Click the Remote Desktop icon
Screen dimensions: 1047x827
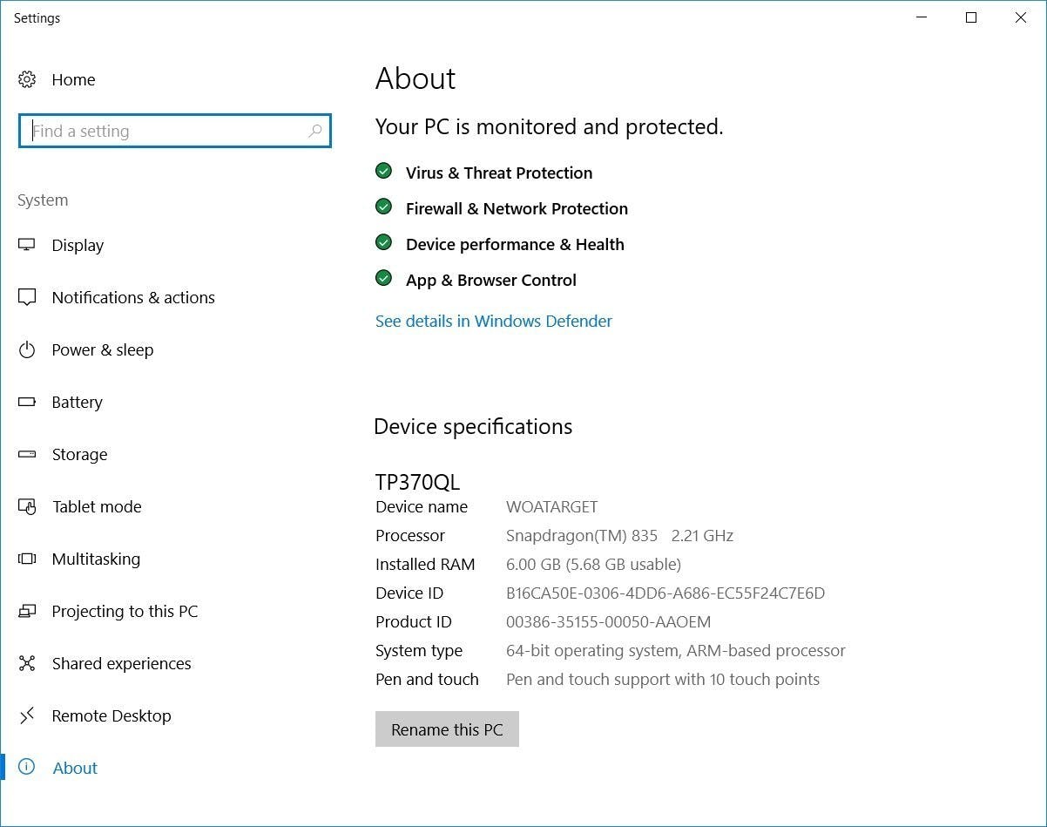tap(27, 715)
